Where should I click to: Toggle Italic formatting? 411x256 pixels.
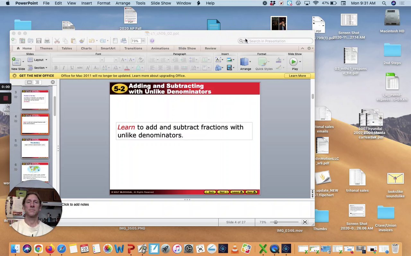click(64, 68)
